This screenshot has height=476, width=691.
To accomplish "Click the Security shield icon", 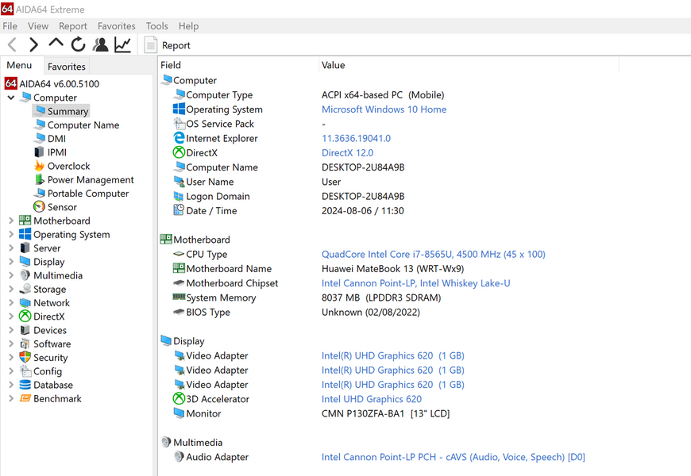I will coord(25,357).
